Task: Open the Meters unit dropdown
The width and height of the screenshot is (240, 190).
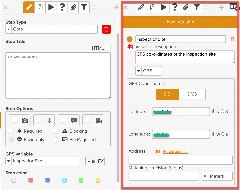Action: [x=217, y=176]
